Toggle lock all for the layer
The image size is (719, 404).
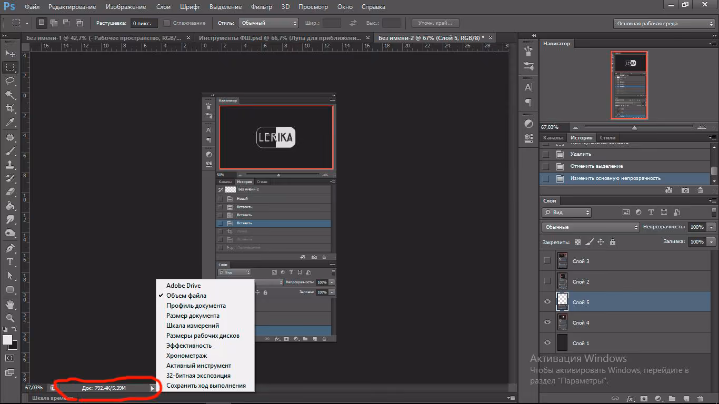pyautogui.click(x=612, y=242)
